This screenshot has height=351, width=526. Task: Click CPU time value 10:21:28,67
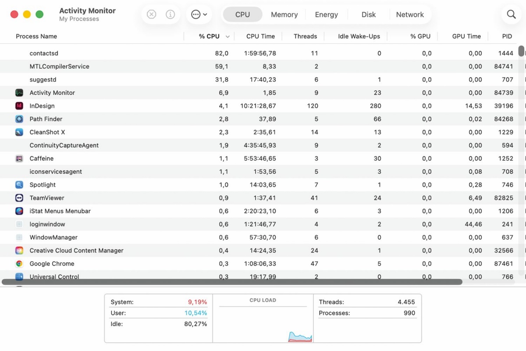coord(258,106)
